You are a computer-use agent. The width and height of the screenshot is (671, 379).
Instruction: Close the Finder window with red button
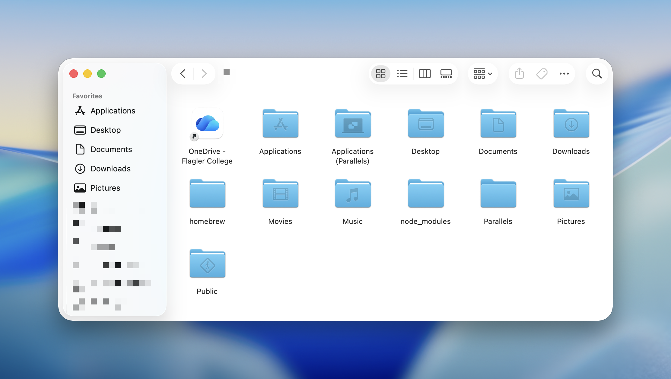74,74
